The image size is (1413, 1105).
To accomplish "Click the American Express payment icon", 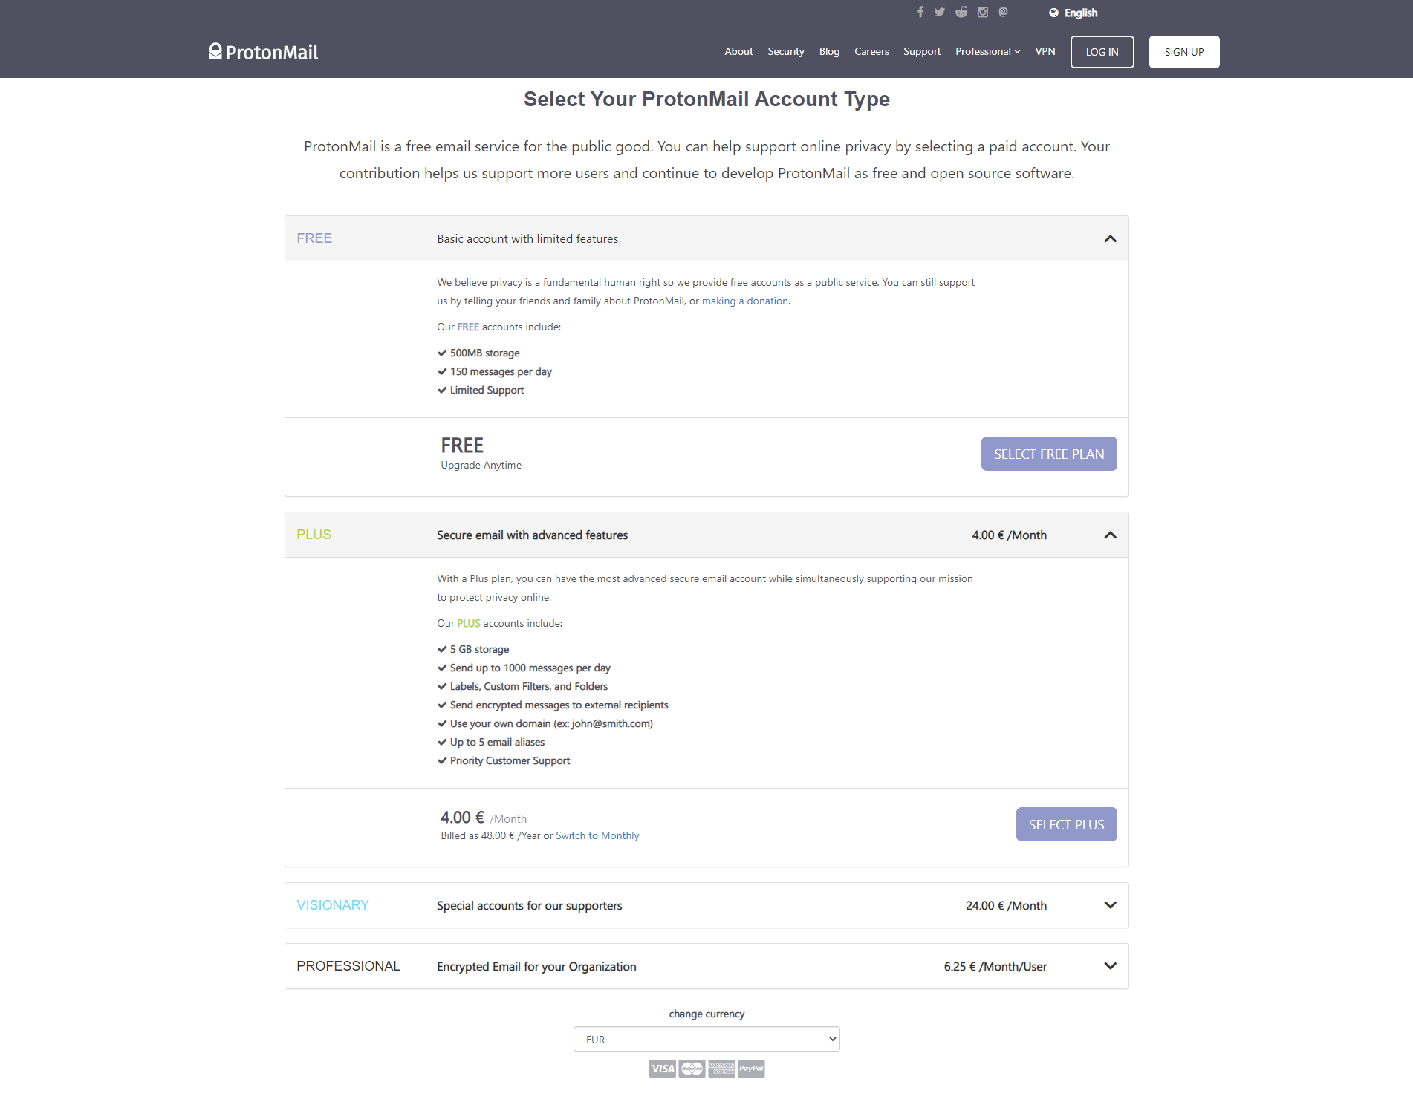I will tap(721, 1069).
